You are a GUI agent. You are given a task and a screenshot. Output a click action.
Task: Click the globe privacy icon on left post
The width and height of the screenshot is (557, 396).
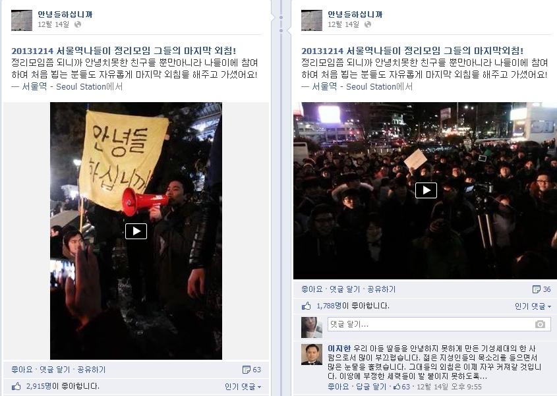(78, 24)
